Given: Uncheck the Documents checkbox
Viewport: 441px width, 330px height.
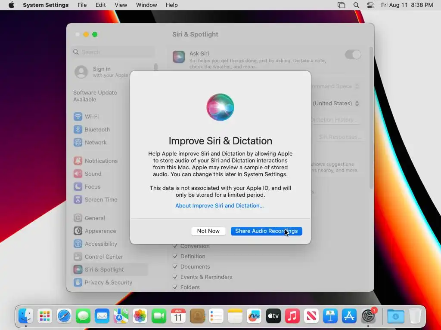Looking at the screenshot, I should pos(175,266).
